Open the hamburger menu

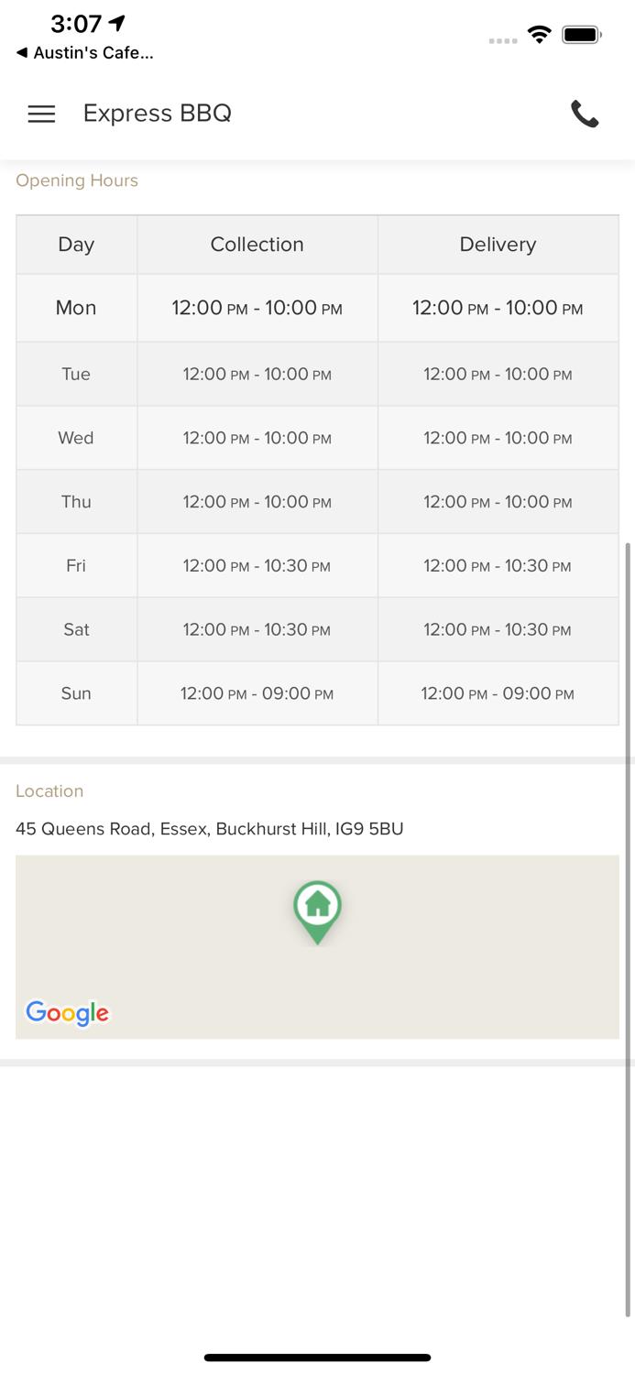(x=41, y=114)
